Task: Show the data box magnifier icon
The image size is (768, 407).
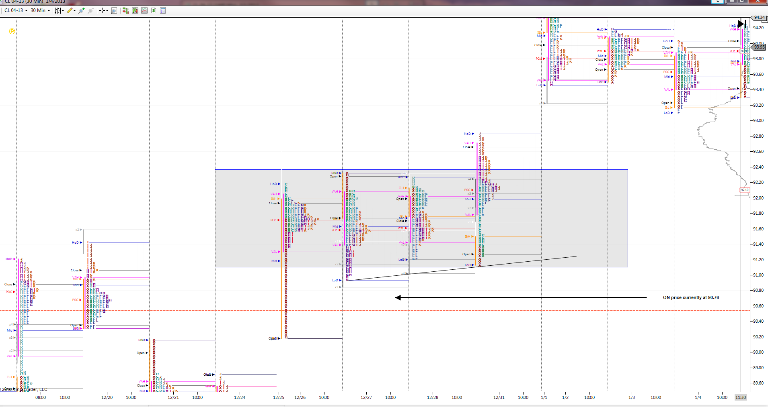Action: pos(114,10)
